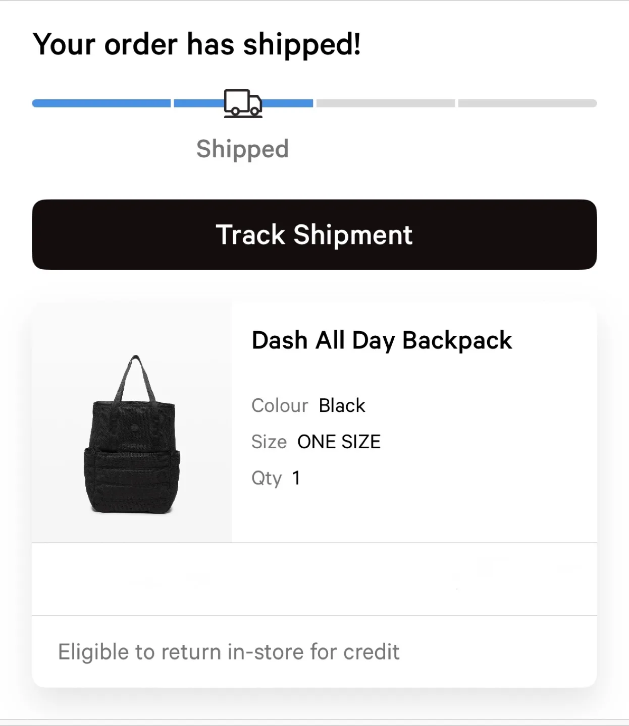
Task: Open the black backpack product thumbnail
Action: [x=132, y=434]
